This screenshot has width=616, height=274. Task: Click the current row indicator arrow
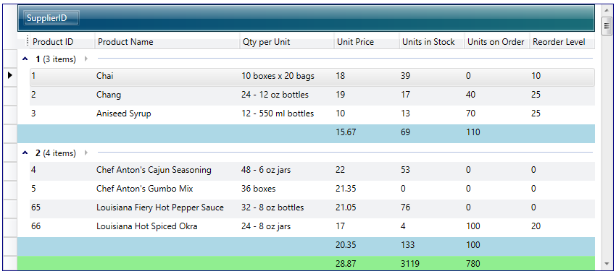pyautogui.click(x=10, y=75)
